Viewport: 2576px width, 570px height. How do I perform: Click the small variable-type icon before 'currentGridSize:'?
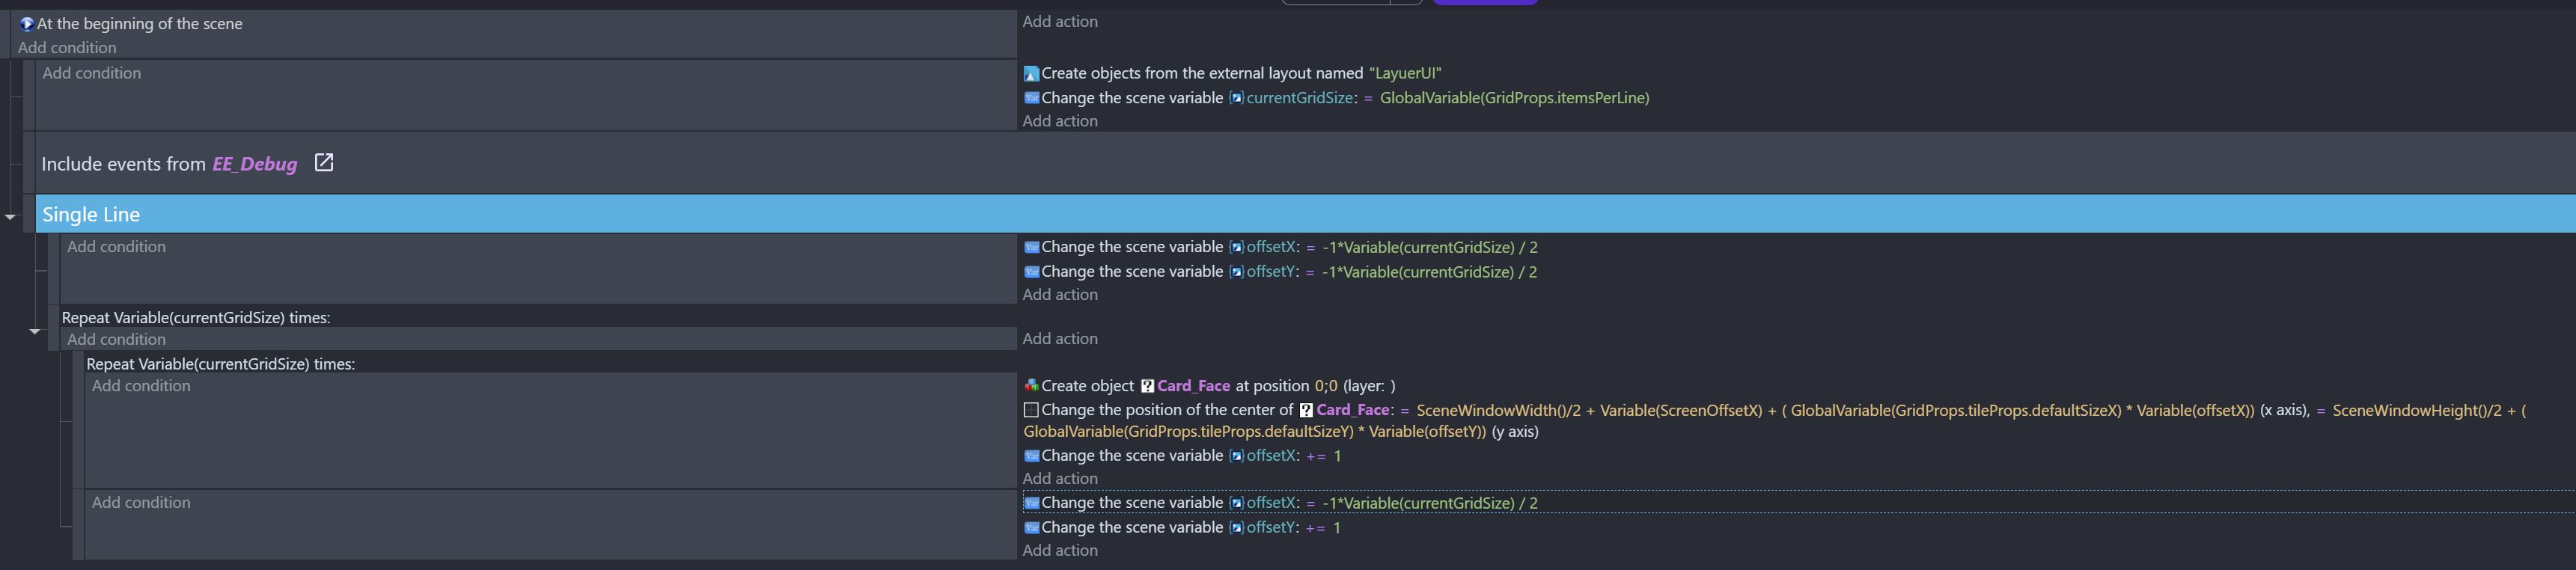coord(1236,98)
